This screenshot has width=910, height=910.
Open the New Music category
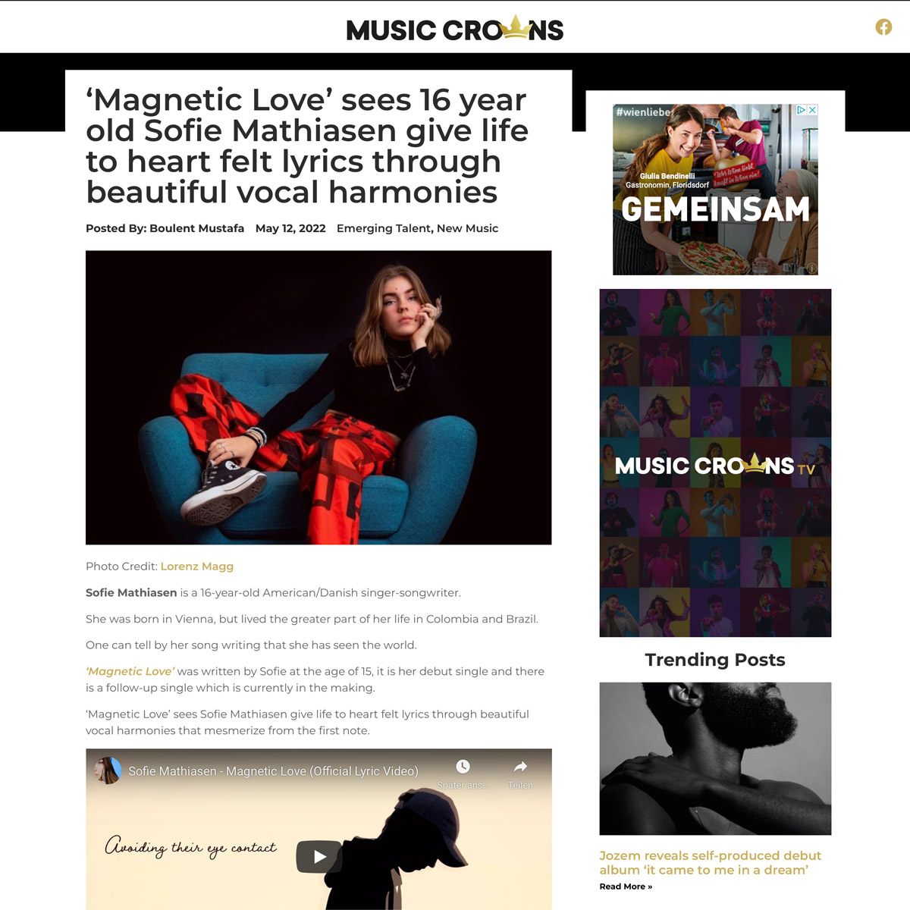click(x=468, y=228)
